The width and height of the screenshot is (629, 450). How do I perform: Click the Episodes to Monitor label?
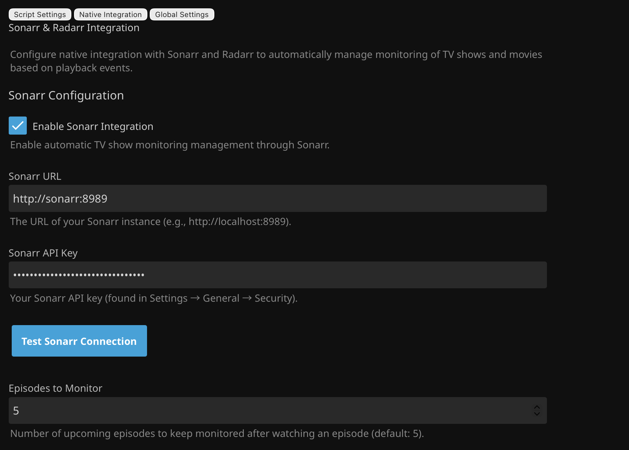point(55,388)
